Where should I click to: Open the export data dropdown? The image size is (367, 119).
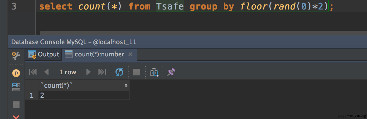(154, 73)
